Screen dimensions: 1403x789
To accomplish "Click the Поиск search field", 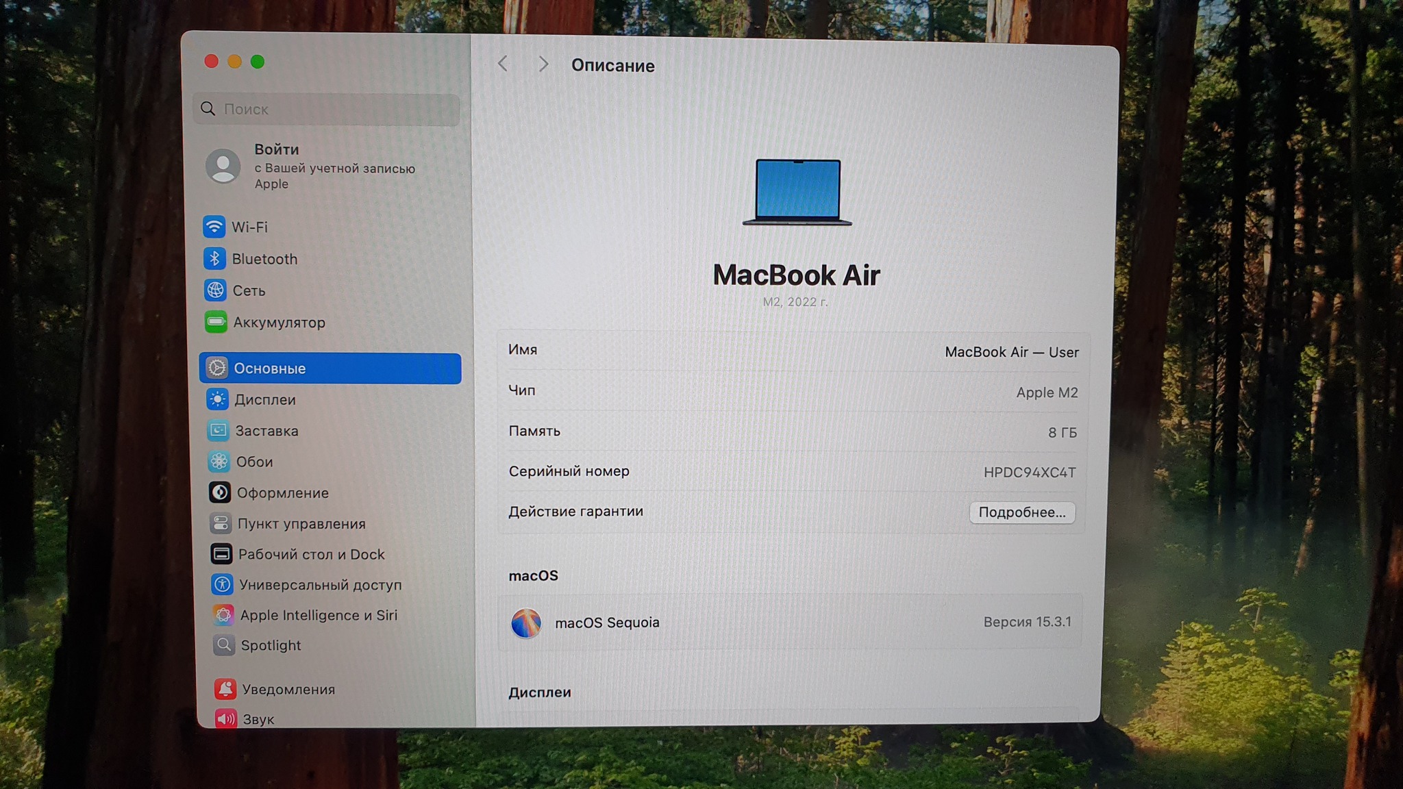I will coord(327,109).
